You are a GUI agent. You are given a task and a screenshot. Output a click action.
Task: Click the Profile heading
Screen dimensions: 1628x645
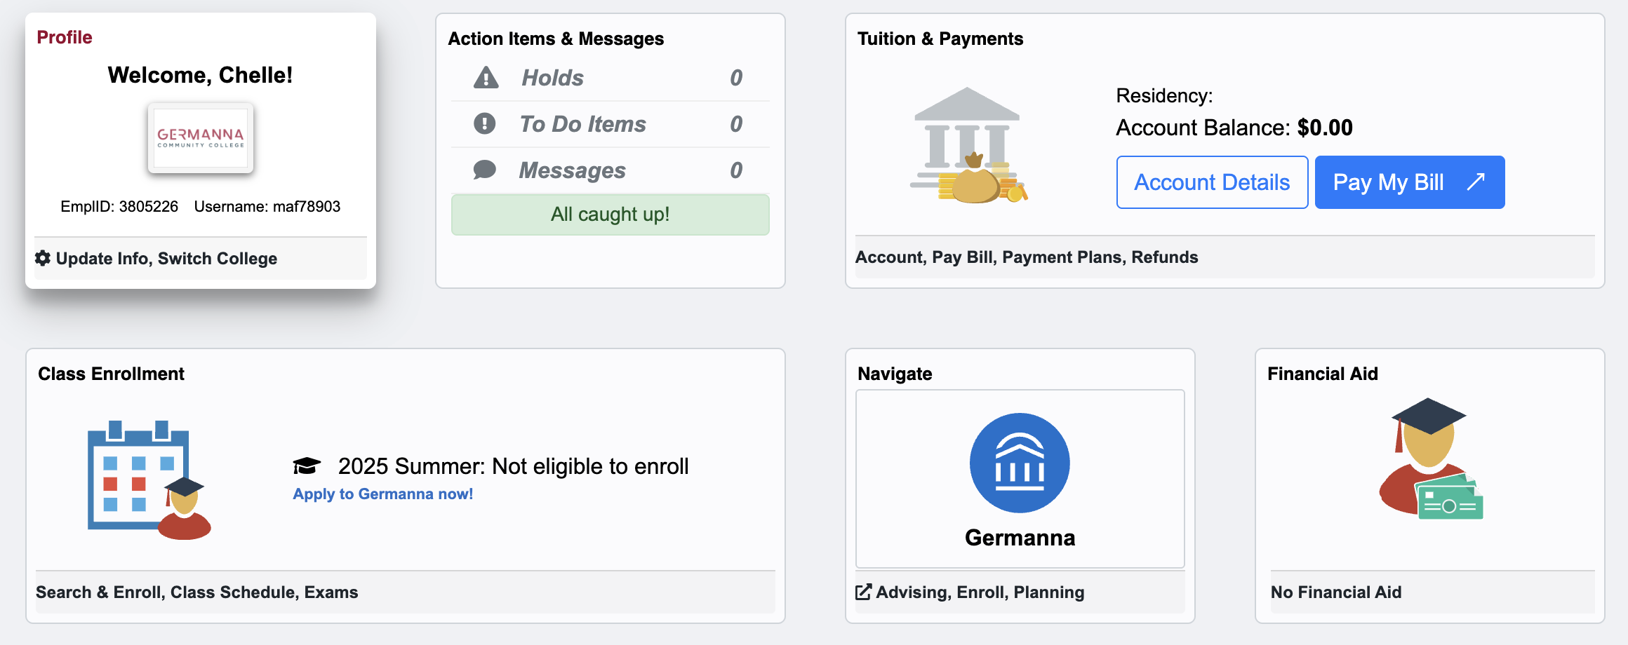pos(65,37)
